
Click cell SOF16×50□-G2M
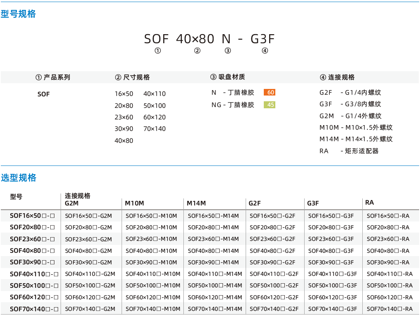[88, 216]
